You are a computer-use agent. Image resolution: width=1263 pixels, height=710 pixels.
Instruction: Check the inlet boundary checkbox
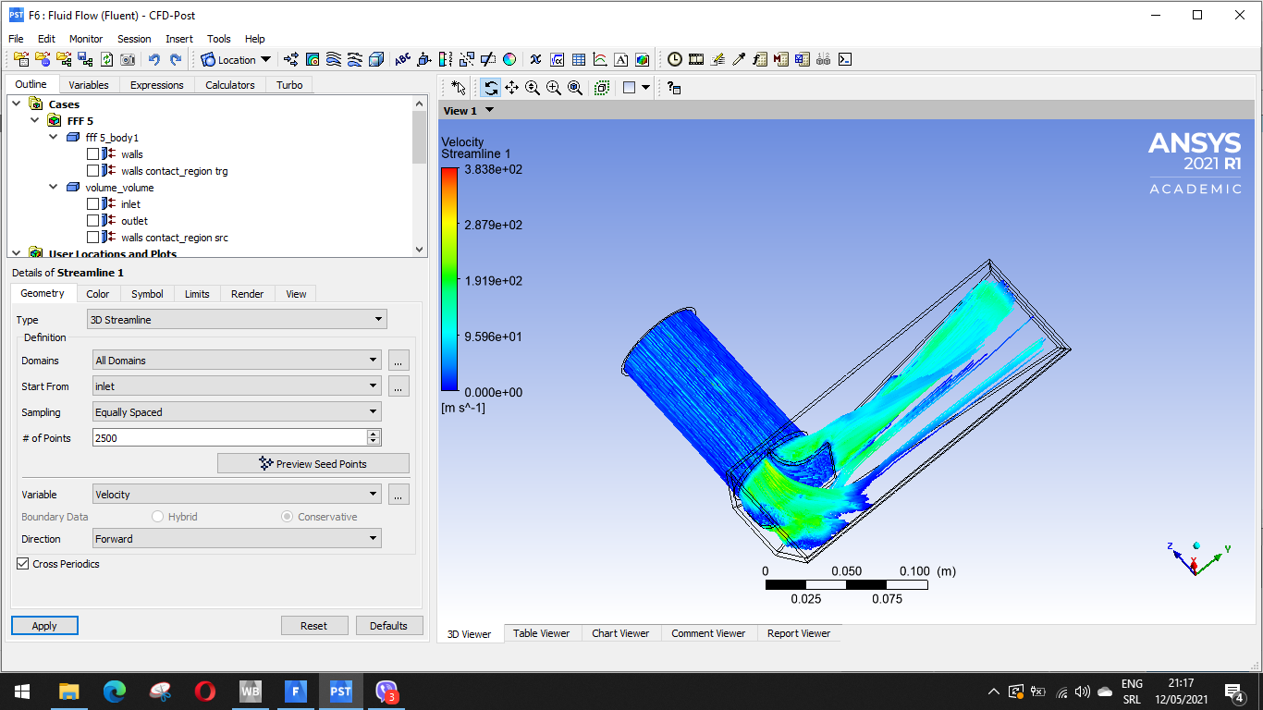coord(92,204)
